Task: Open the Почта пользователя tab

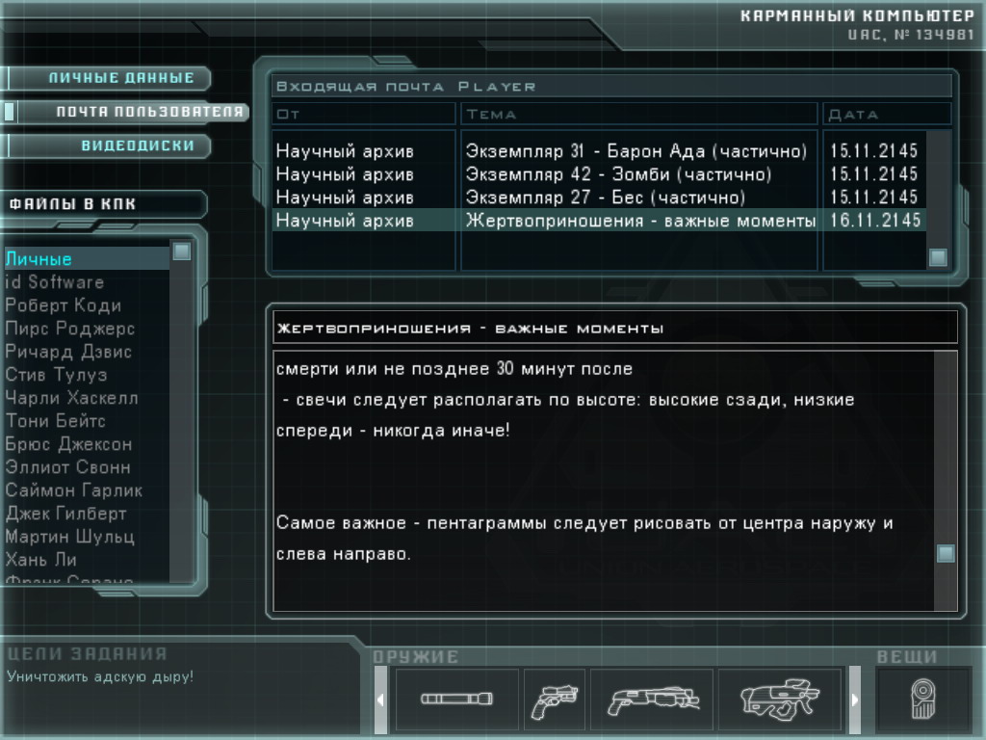Action: pos(126,112)
